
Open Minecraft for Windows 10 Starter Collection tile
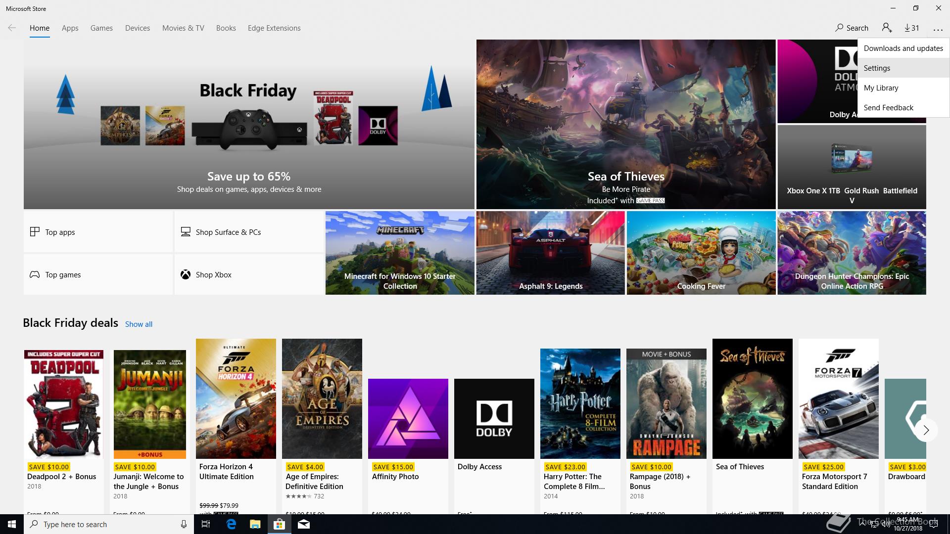400,253
